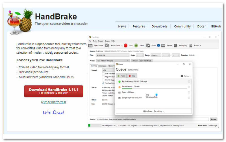Image resolution: width=226 pixels, height=142 pixels.
Task: Open the Presets menu in menu bar
Action: [101, 41]
